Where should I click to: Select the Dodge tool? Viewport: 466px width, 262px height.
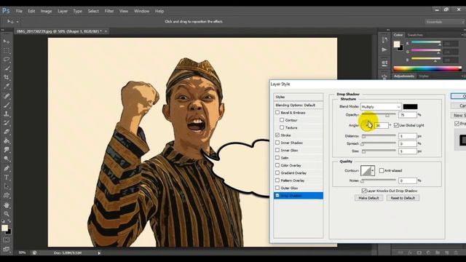(x=7, y=159)
